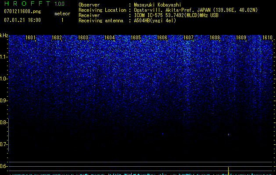Click the 1604 time marker
Image resolution: width=276 pixels, height=175 pixels.
(x=109, y=38)
